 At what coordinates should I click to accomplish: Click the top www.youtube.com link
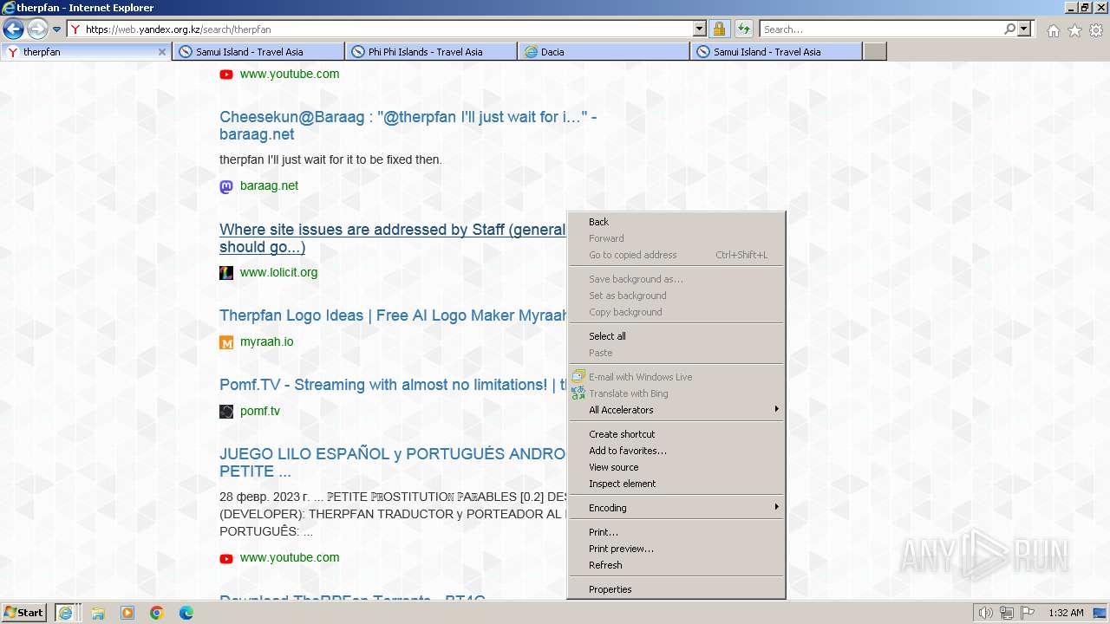290,74
